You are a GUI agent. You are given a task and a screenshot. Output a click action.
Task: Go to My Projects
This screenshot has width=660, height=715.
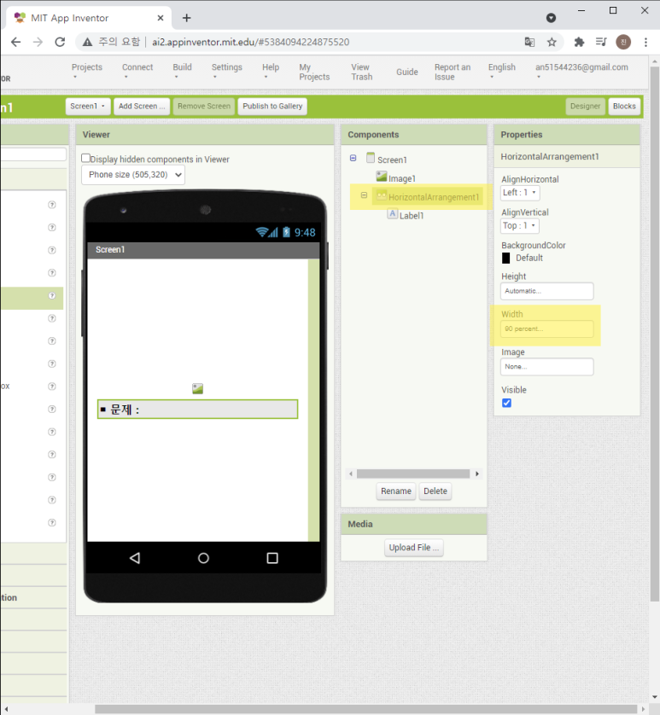(314, 72)
